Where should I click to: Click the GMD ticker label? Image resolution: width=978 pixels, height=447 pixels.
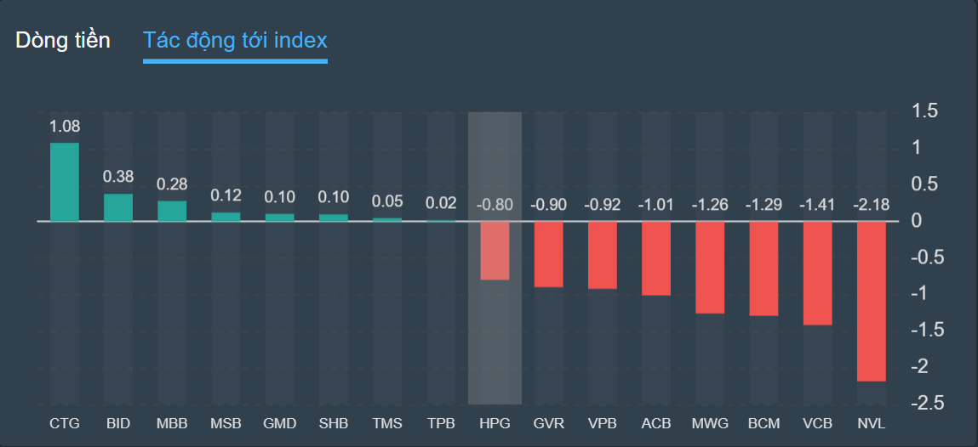(279, 422)
